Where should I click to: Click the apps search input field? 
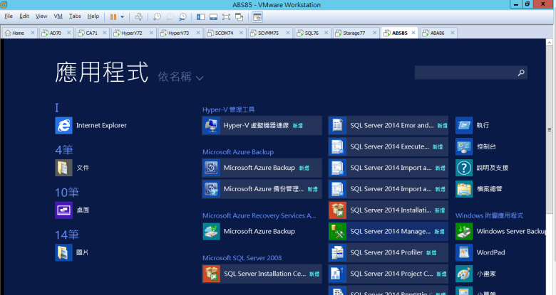[x=465, y=73]
